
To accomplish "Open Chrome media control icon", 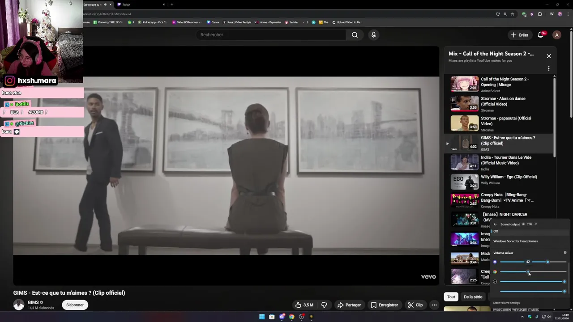I will tap(552, 14).
